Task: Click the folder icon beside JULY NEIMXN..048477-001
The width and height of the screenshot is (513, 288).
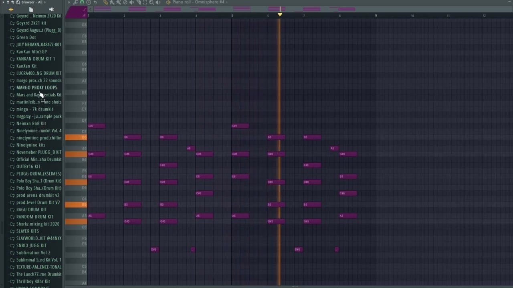Action: click(12, 44)
